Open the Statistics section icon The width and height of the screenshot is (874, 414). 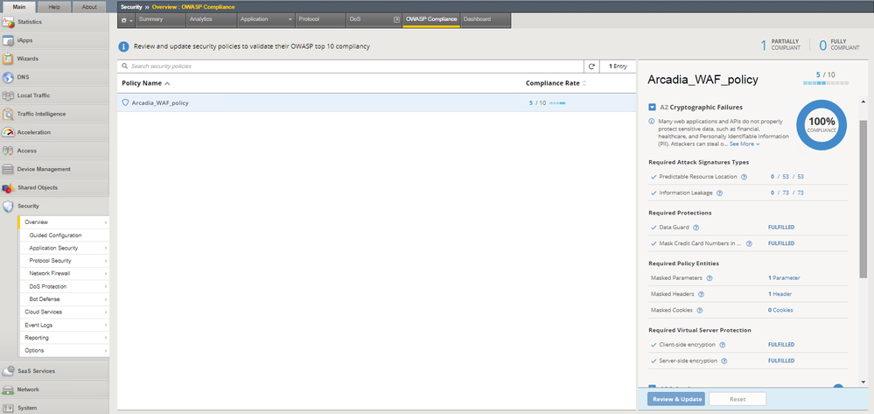pyautogui.click(x=8, y=22)
